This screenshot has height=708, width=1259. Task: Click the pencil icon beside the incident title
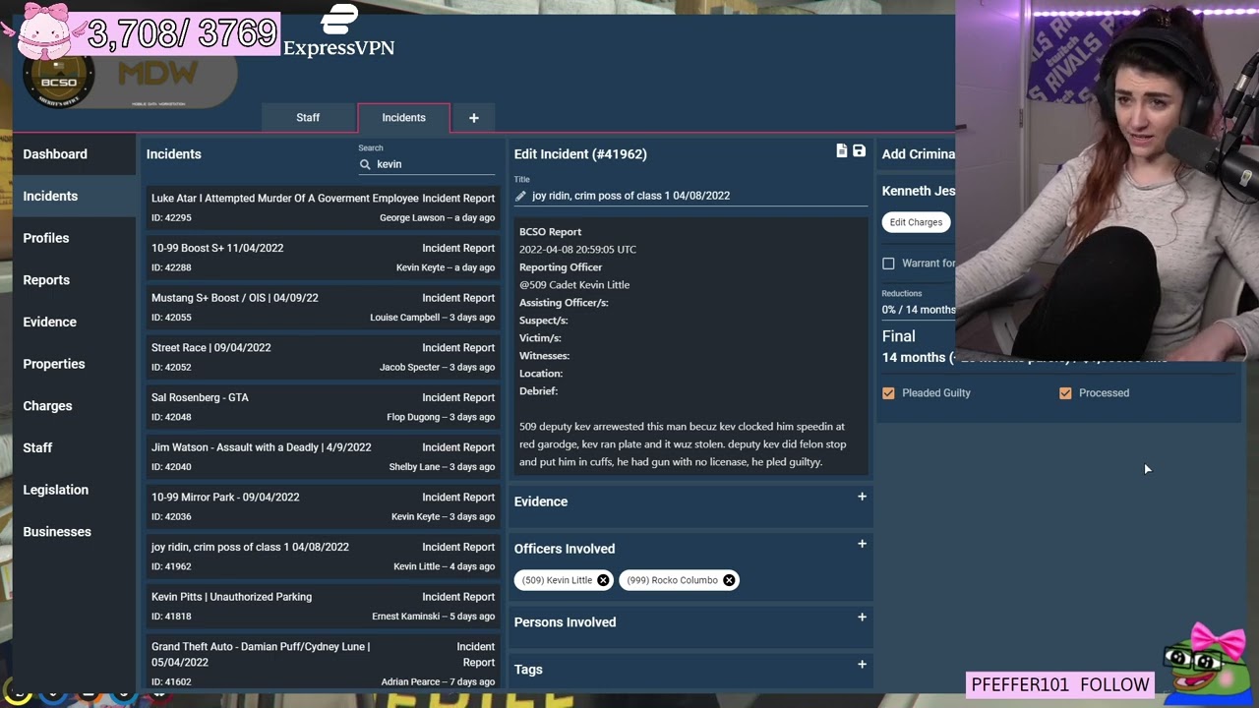(x=520, y=196)
